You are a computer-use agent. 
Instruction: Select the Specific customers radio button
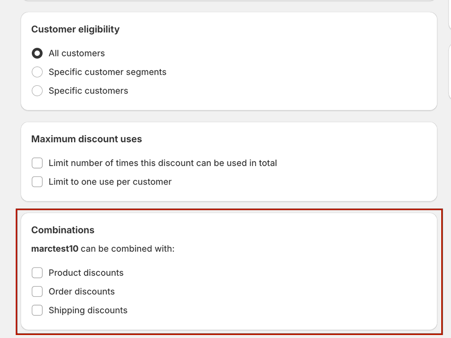(37, 91)
